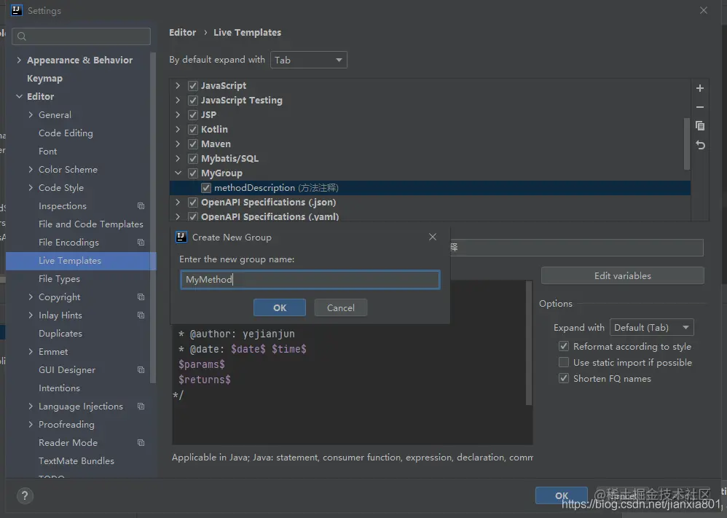This screenshot has height=518, width=727.
Task: Close the Create New Group dialog
Action: pyautogui.click(x=433, y=237)
